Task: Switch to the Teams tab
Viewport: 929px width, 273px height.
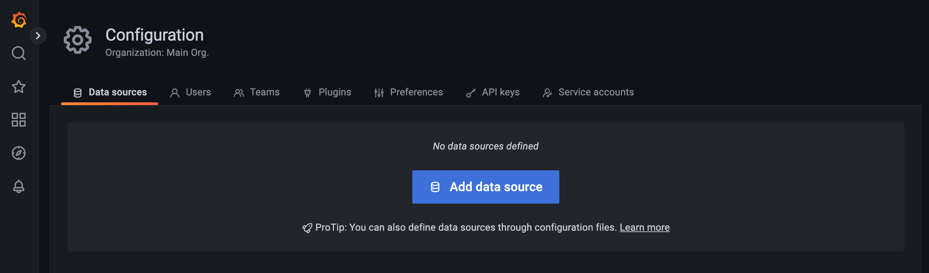Action: point(256,92)
